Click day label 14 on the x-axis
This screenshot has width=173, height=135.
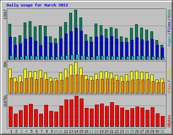point(76,131)
